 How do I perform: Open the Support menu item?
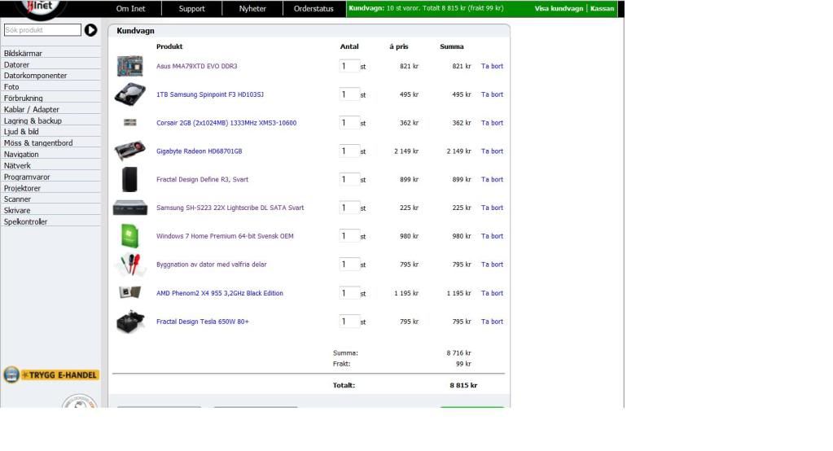click(191, 9)
